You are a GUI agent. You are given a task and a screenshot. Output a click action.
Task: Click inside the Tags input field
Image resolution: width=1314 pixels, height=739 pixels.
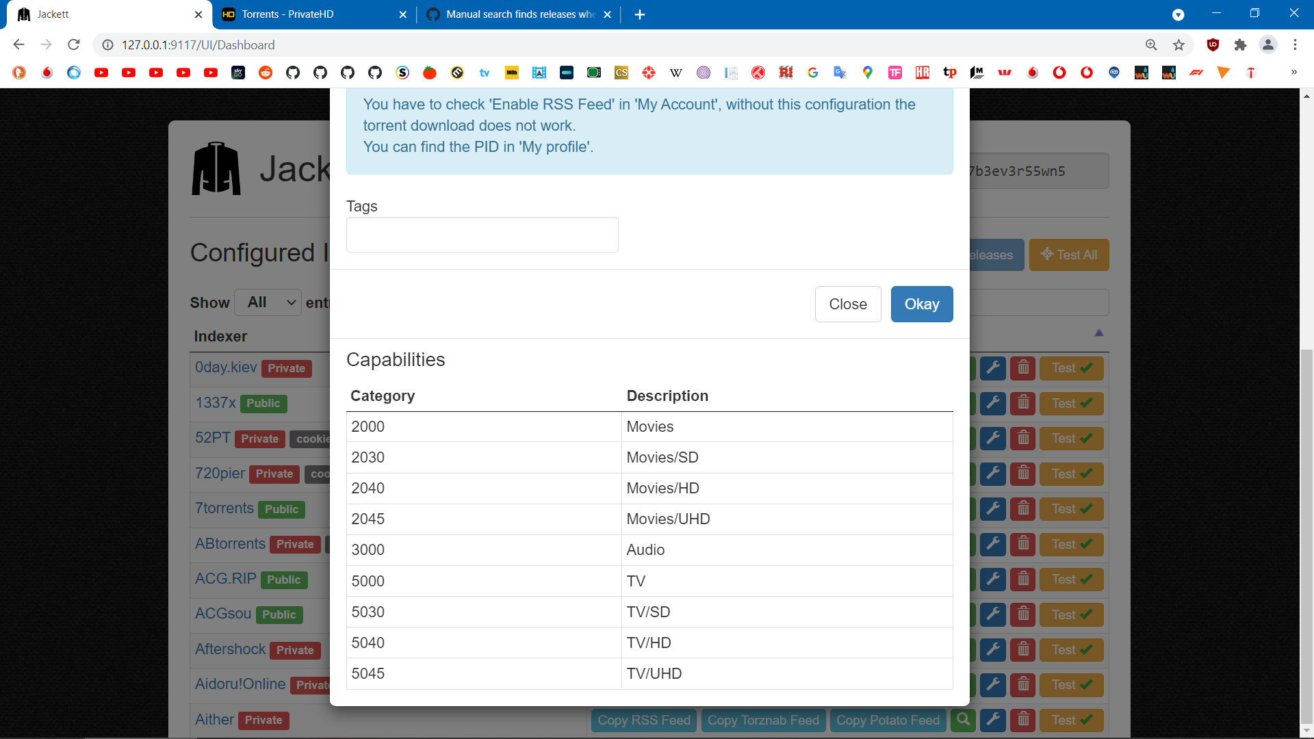tap(482, 235)
